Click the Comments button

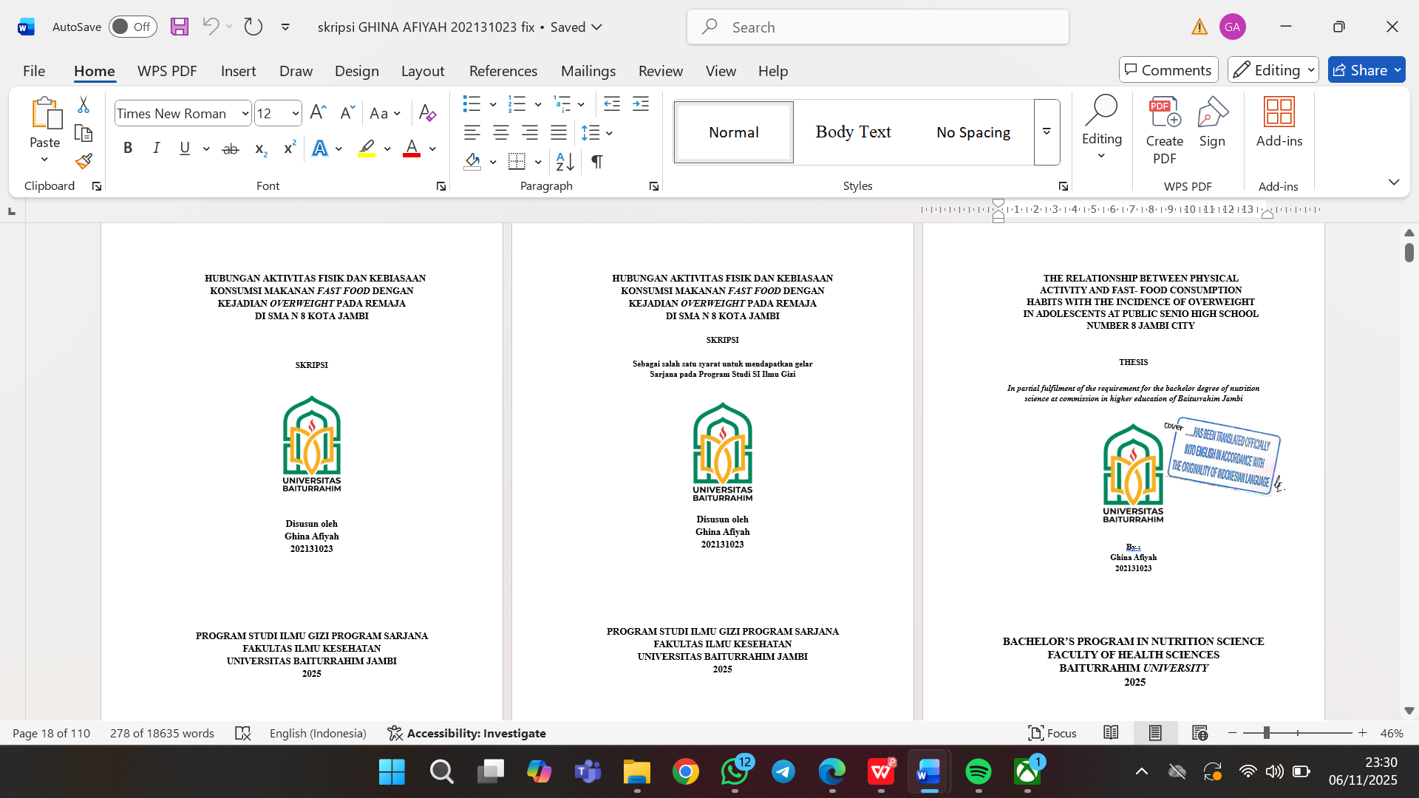pyautogui.click(x=1168, y=70)
